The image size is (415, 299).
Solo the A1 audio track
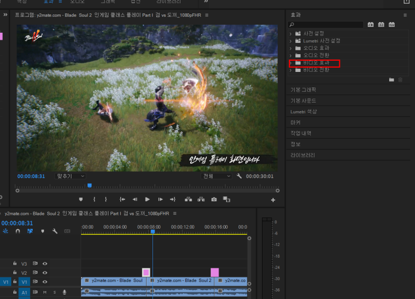point(55,293)
